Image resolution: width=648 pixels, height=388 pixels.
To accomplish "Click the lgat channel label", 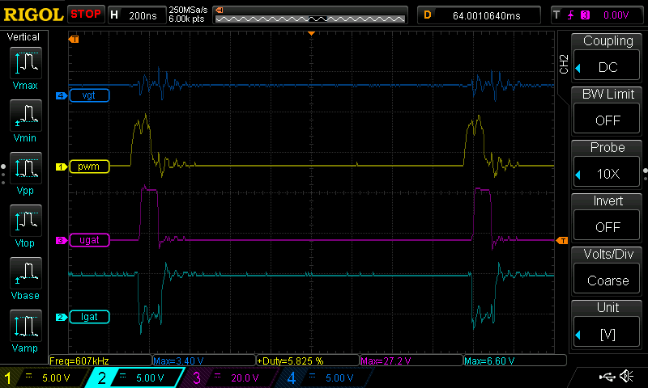I will [89, 317].
